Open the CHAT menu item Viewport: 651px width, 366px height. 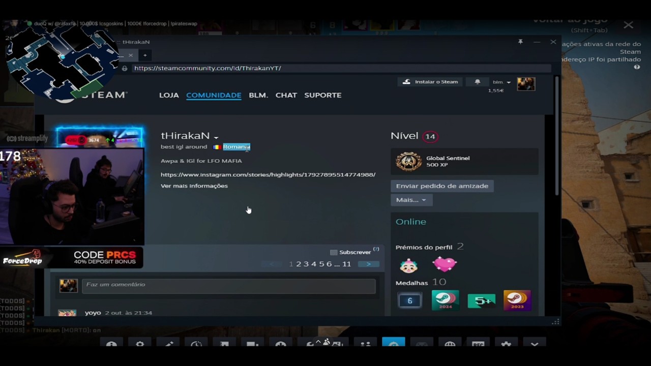point(286,95)
